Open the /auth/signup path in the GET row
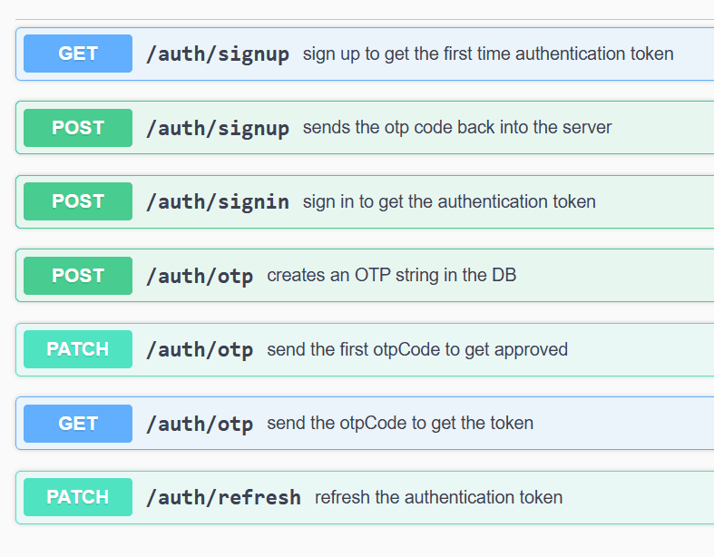 click(218, 54)
